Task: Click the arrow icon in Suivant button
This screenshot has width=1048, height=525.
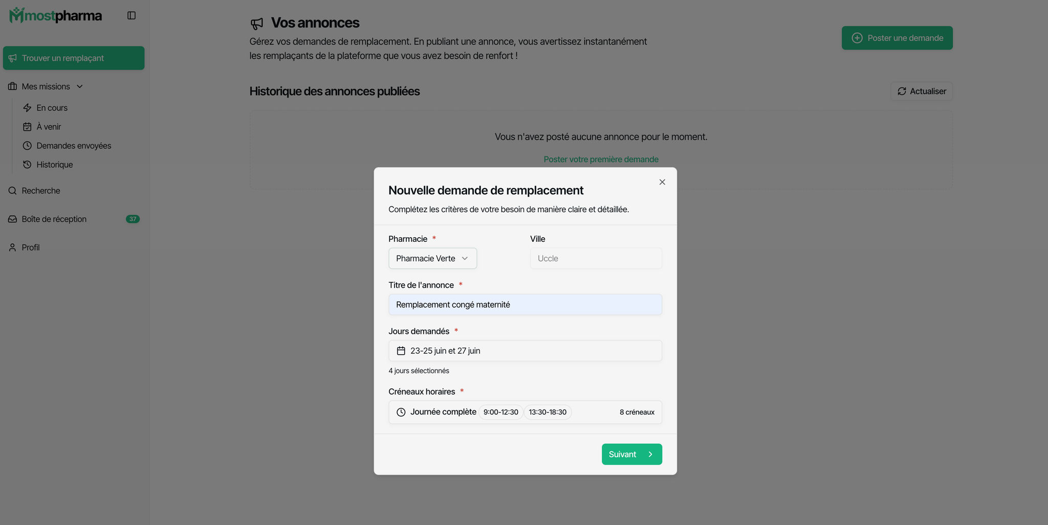Action: pyautogui.click(x=650, y=454)
